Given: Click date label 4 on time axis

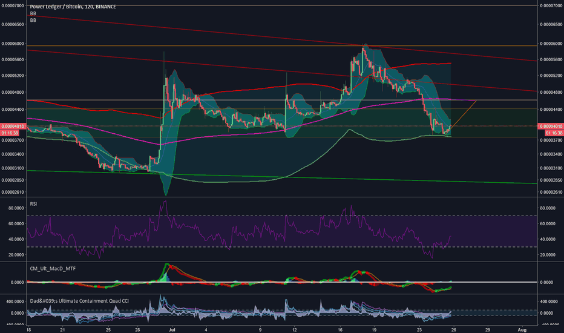Looking at the screenshot, I should [x=206, y=329].
